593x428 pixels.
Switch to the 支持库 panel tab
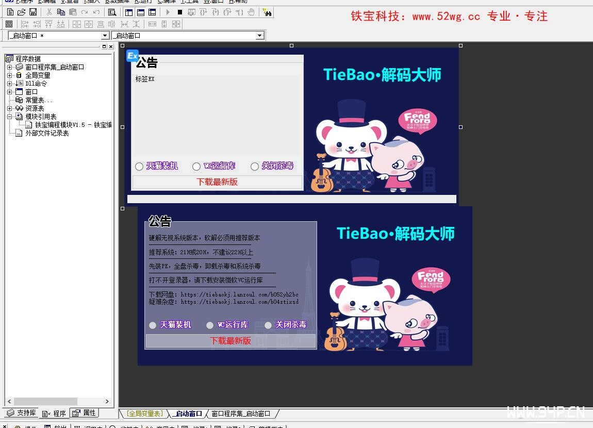click(21, 413)
